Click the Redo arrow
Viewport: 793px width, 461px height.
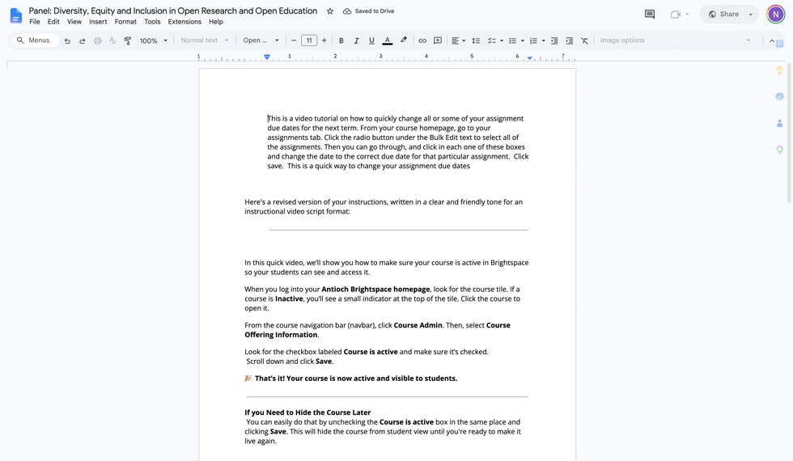(x=82, y=40)
